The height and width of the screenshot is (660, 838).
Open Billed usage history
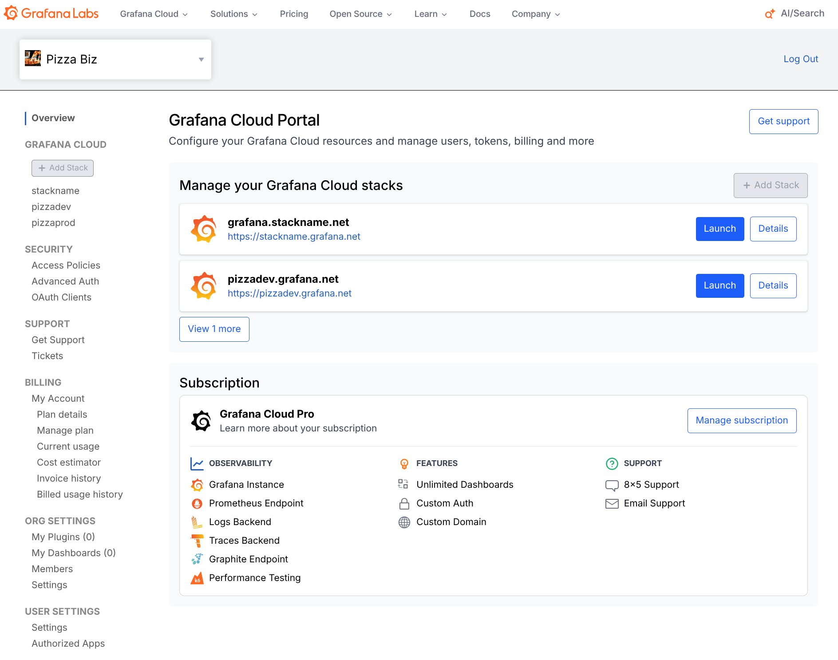[x=79, y=494]
